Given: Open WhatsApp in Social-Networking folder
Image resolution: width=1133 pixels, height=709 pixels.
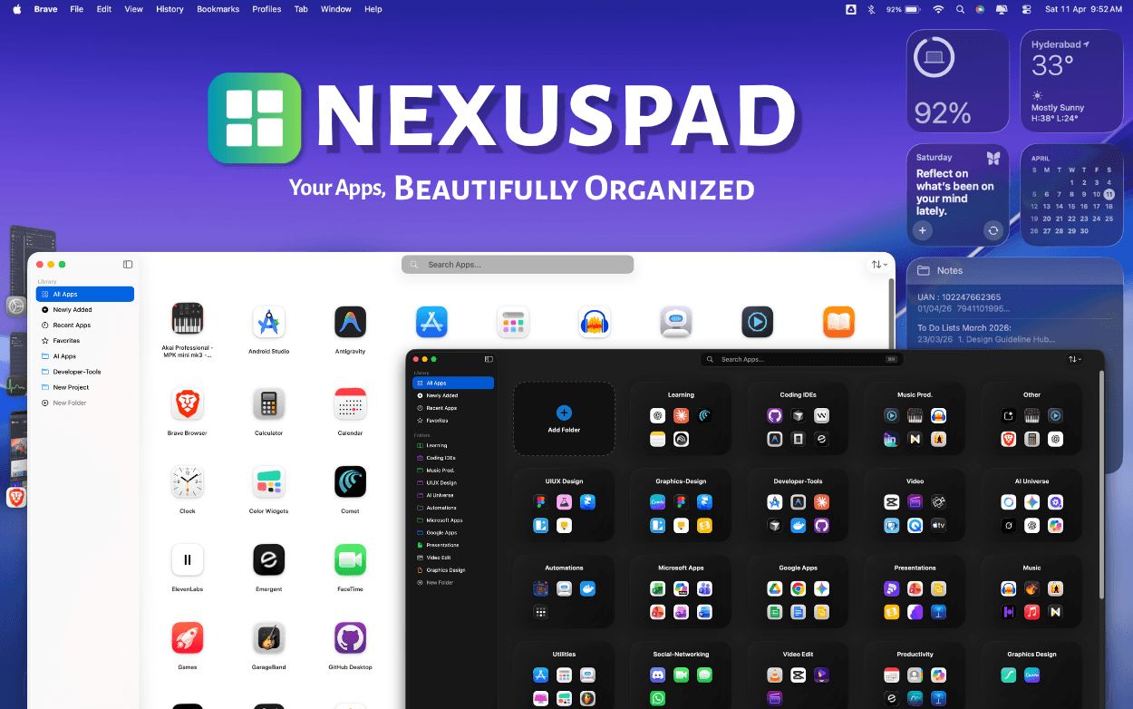Looking at the screenshot, I should coord(657,698).
